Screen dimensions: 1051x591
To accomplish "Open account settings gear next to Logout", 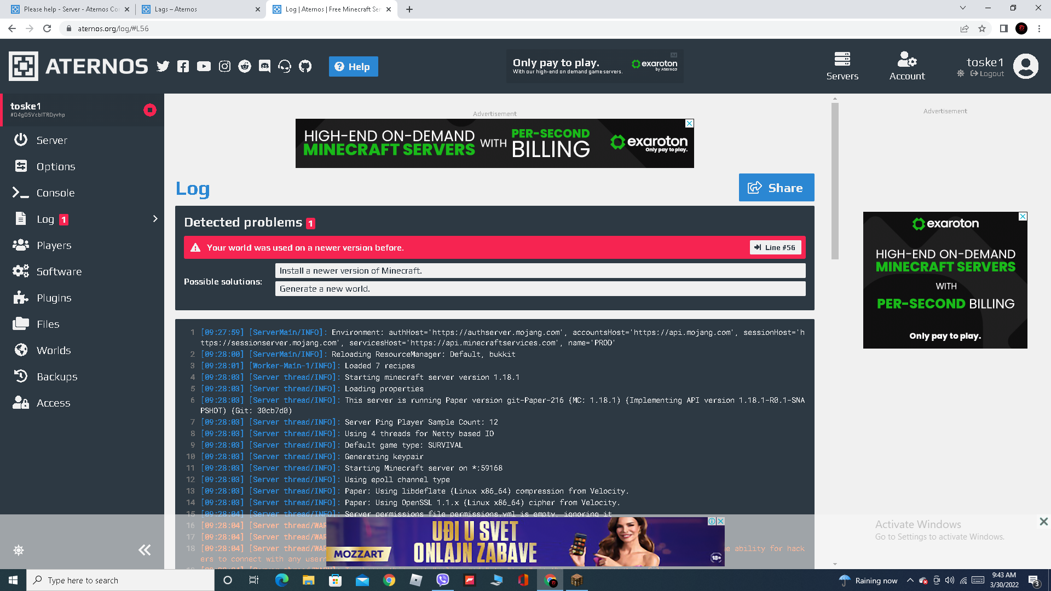I will pyautogui.click(x=961, y=73).
